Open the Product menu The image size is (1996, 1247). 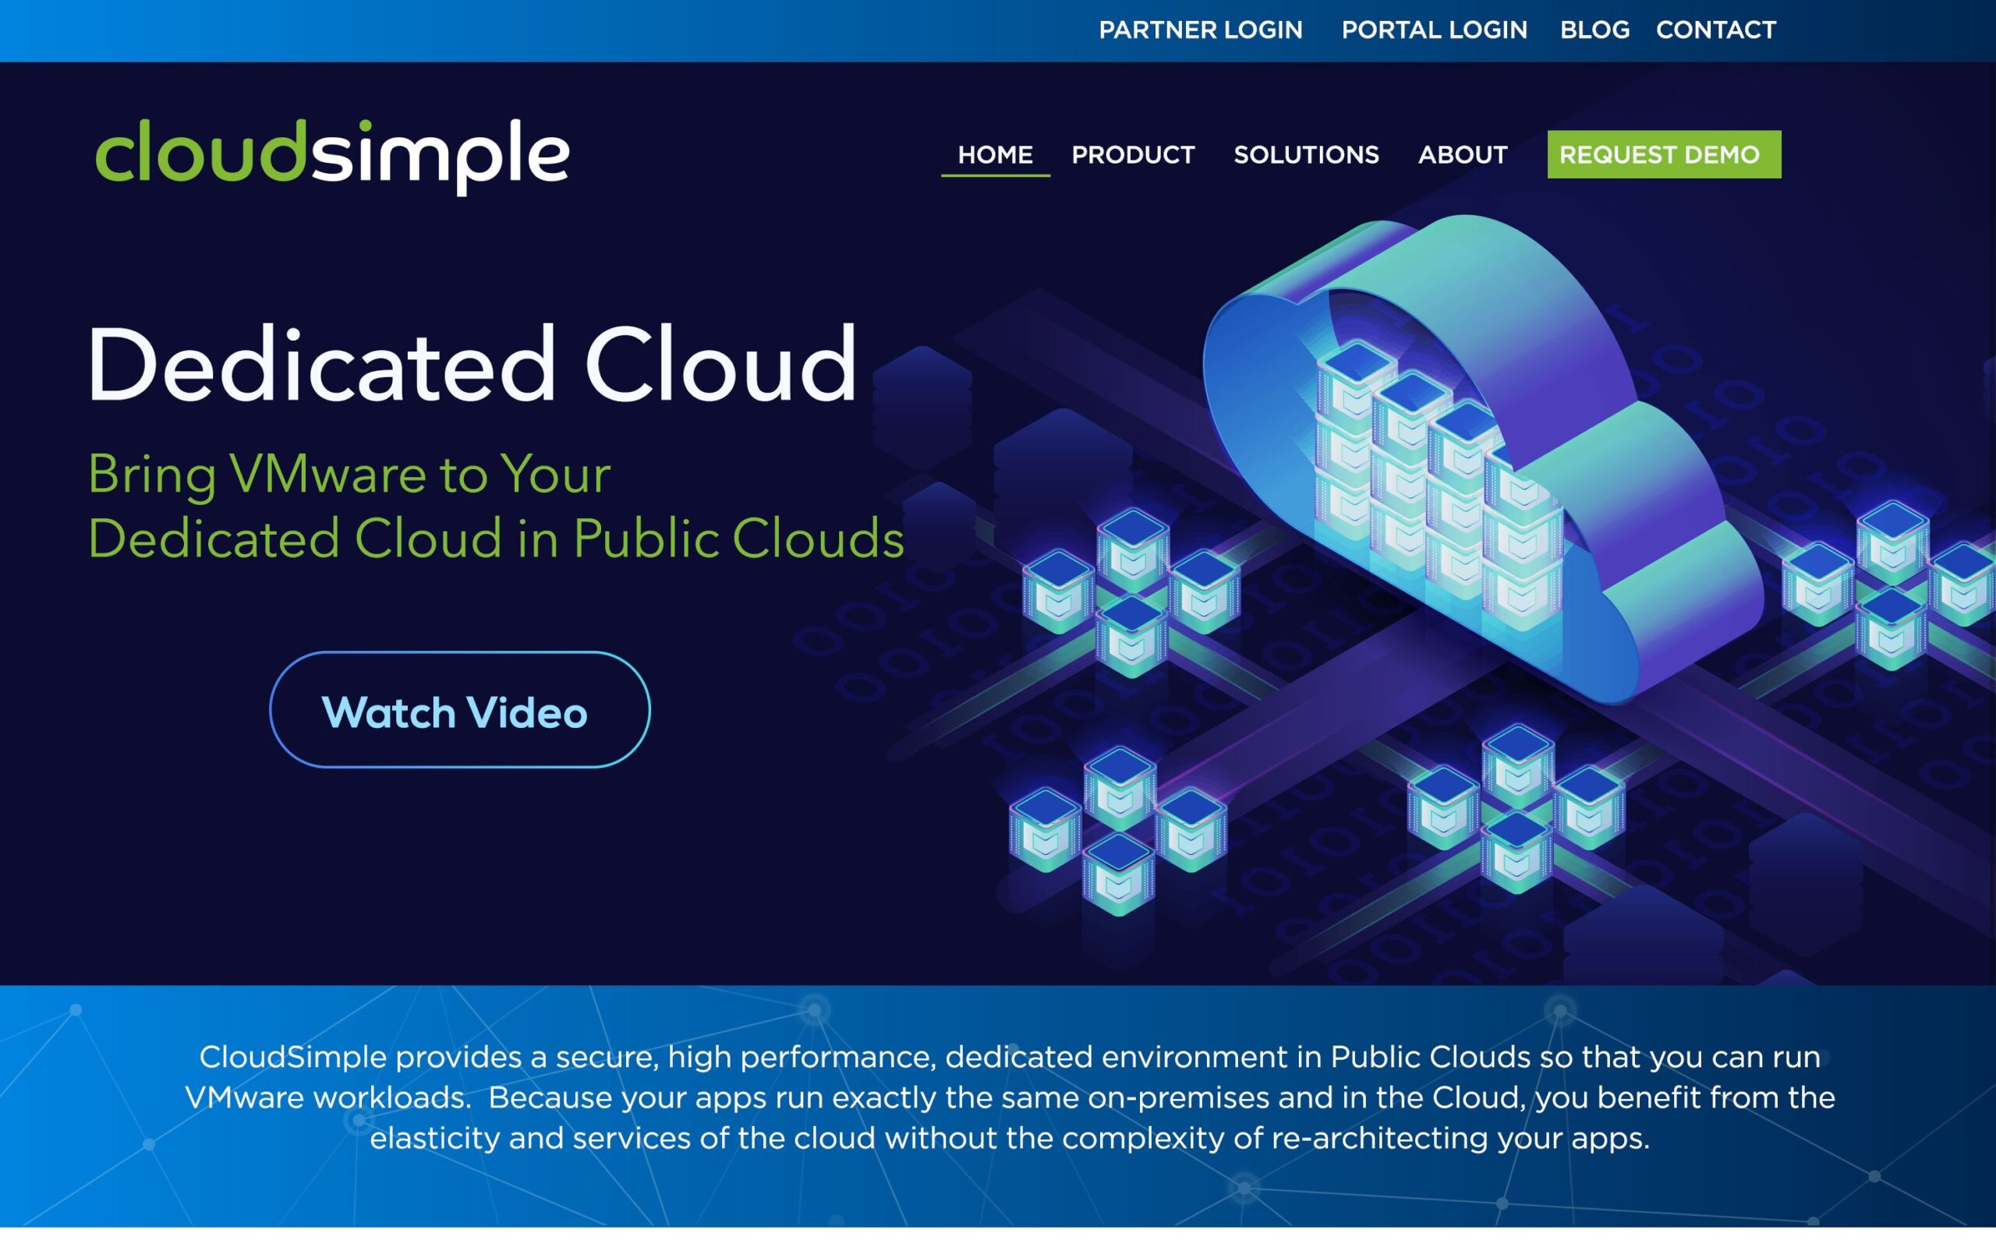click(1132, 155)
